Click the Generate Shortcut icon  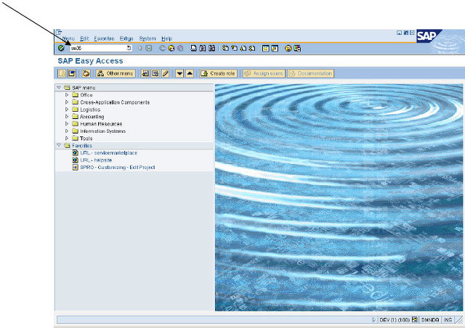pos(275,48)
